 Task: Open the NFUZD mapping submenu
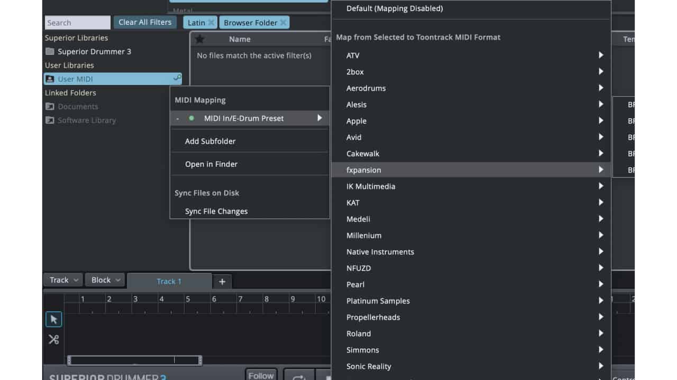(471, 268)
